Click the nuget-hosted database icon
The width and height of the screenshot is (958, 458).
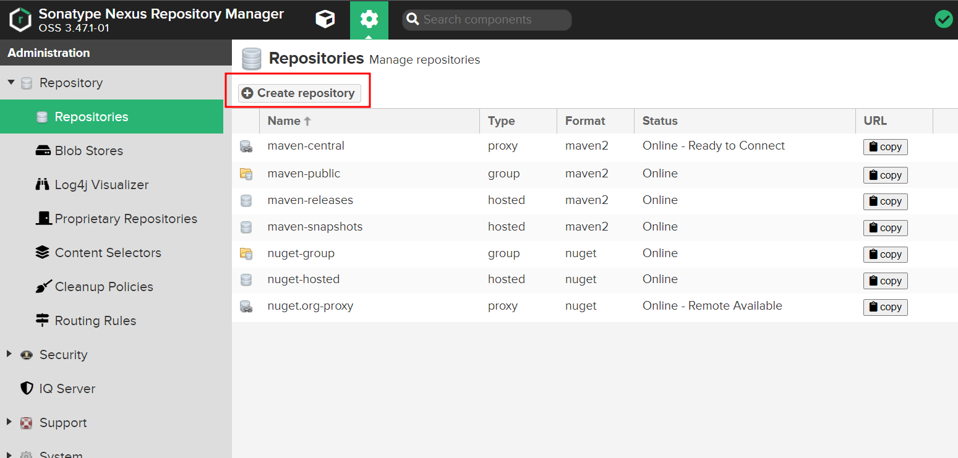pyautogui.click(x=246, y=279)
